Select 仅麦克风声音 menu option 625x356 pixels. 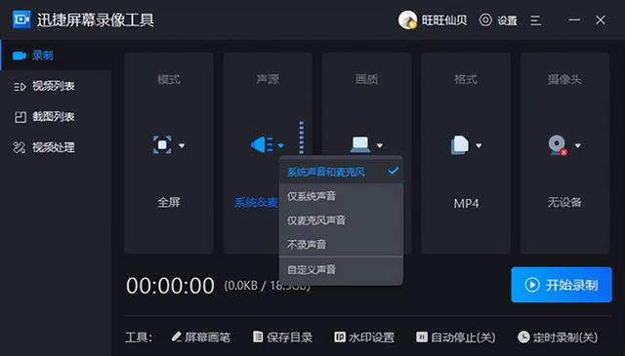(341, 220)
